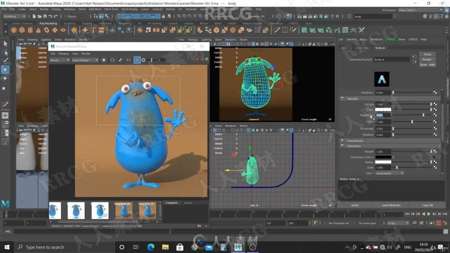The width and height of the screenshot is (450, 253).
Task: Click the Select button in the Attribute Editor
Action: pyautogui.click(x=355, y=205)
